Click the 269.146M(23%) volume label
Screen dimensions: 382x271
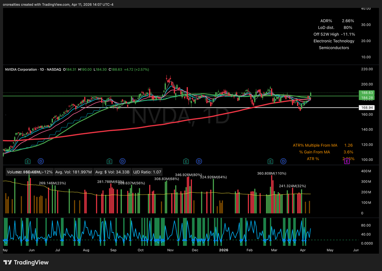tap(52, 183)
